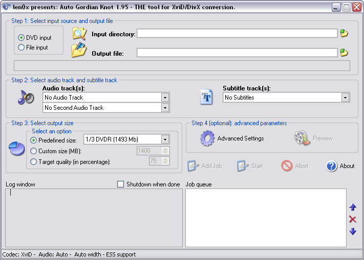364x260 pixels.
Task: Click inside the Job queue list
Action: [266, 218]
